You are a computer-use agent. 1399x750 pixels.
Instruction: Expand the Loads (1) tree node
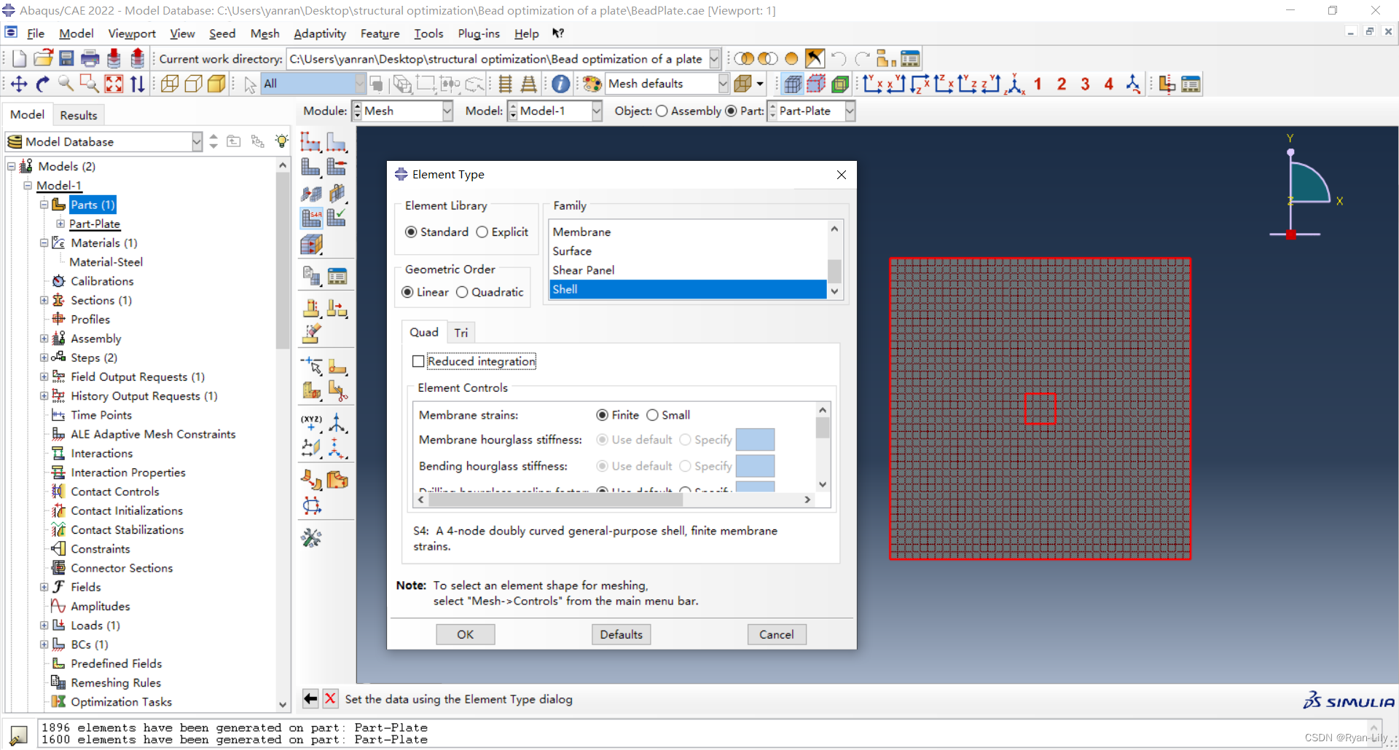(44, 625)
